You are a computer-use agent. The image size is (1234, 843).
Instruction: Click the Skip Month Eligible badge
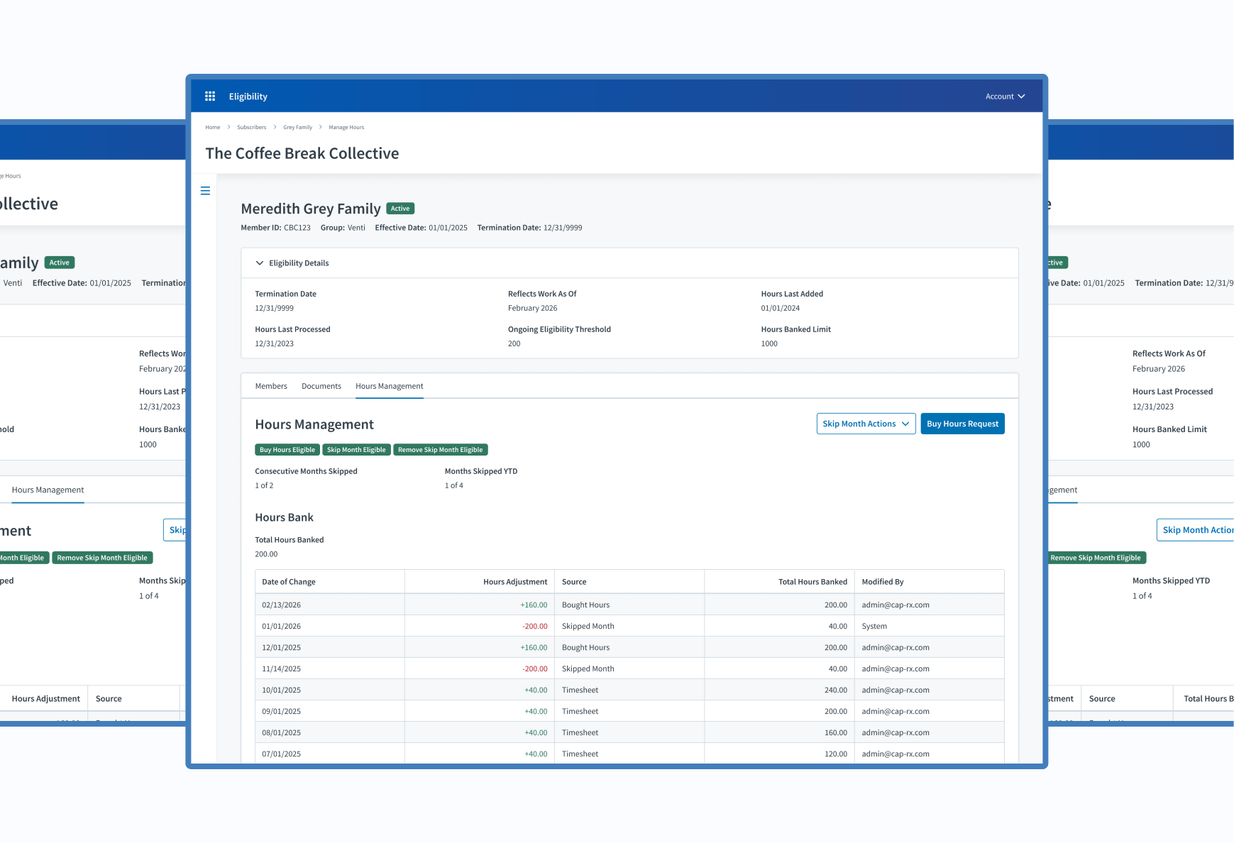click(x=356, y=450)
